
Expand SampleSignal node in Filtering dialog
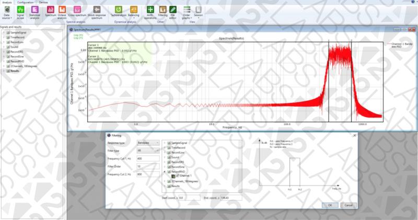click(165, 143)
